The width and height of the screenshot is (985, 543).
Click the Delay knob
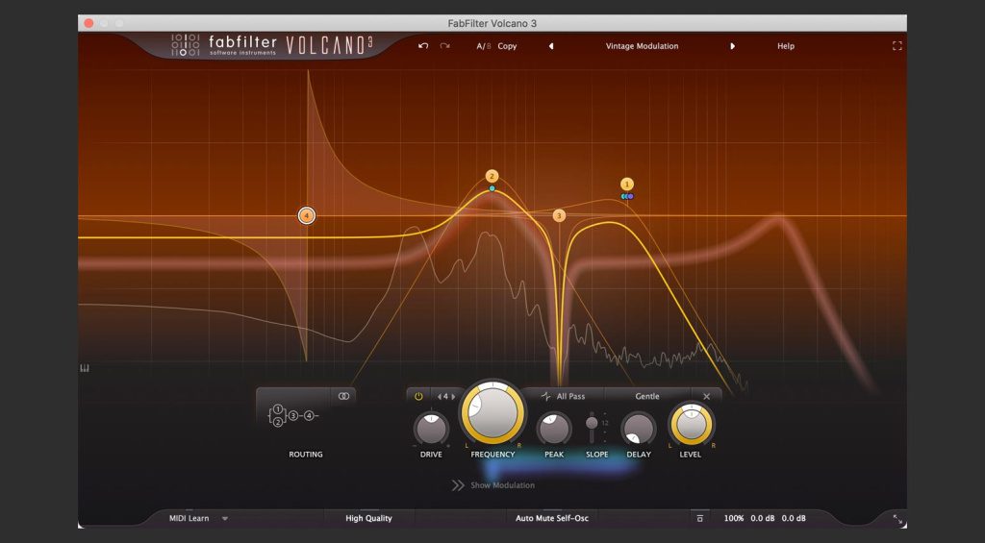[639, 429]
